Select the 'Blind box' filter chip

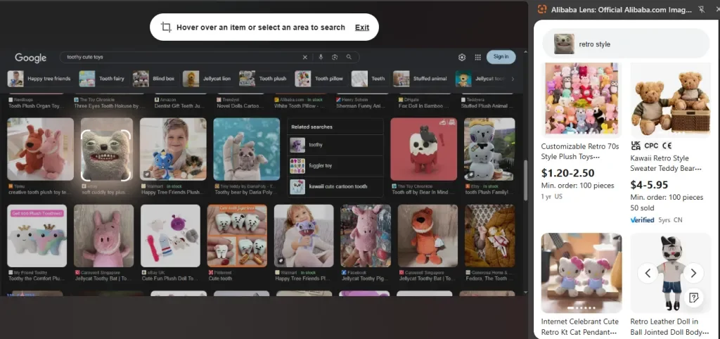[155, 79]
